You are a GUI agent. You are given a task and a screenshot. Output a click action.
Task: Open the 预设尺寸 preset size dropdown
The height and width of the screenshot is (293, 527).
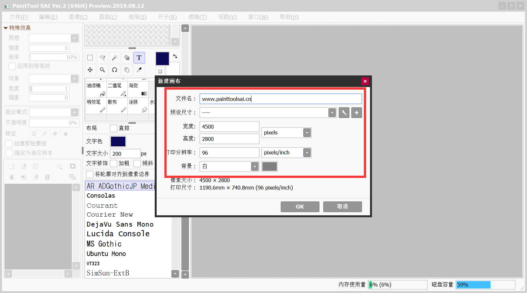[x=332, y=113]
